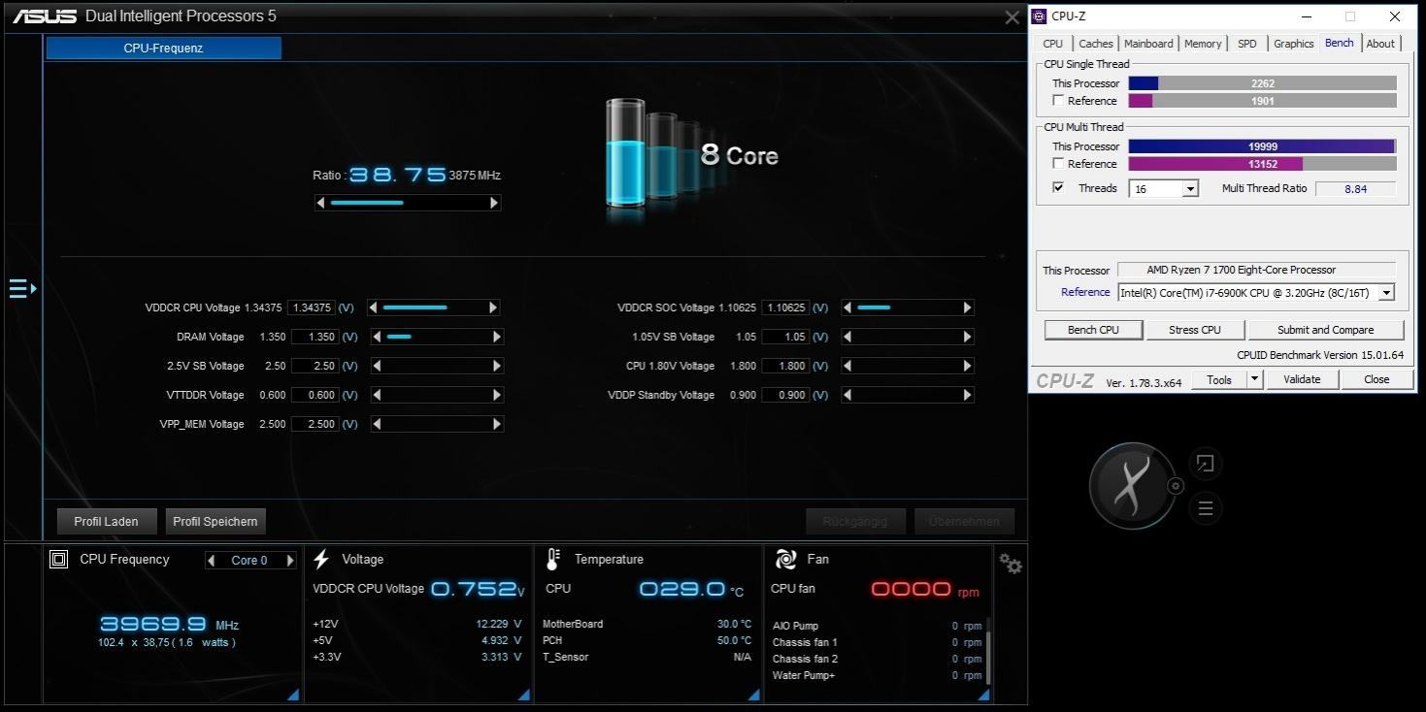
Task: Expand the left sidebar menu icon
Action: click(x=22, y=288)
